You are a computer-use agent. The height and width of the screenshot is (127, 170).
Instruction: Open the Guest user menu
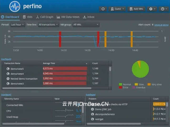pyautogui.click(x=117, y=9)
